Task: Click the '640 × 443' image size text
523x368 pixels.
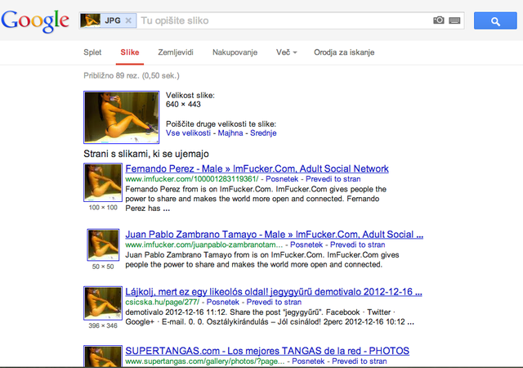Action: coord(183,104)
